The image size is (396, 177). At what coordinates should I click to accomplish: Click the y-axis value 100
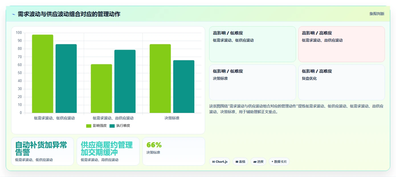19,33
